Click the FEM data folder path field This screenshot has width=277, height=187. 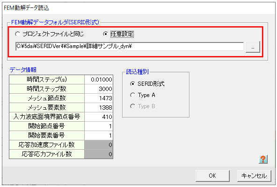point(130,46)
